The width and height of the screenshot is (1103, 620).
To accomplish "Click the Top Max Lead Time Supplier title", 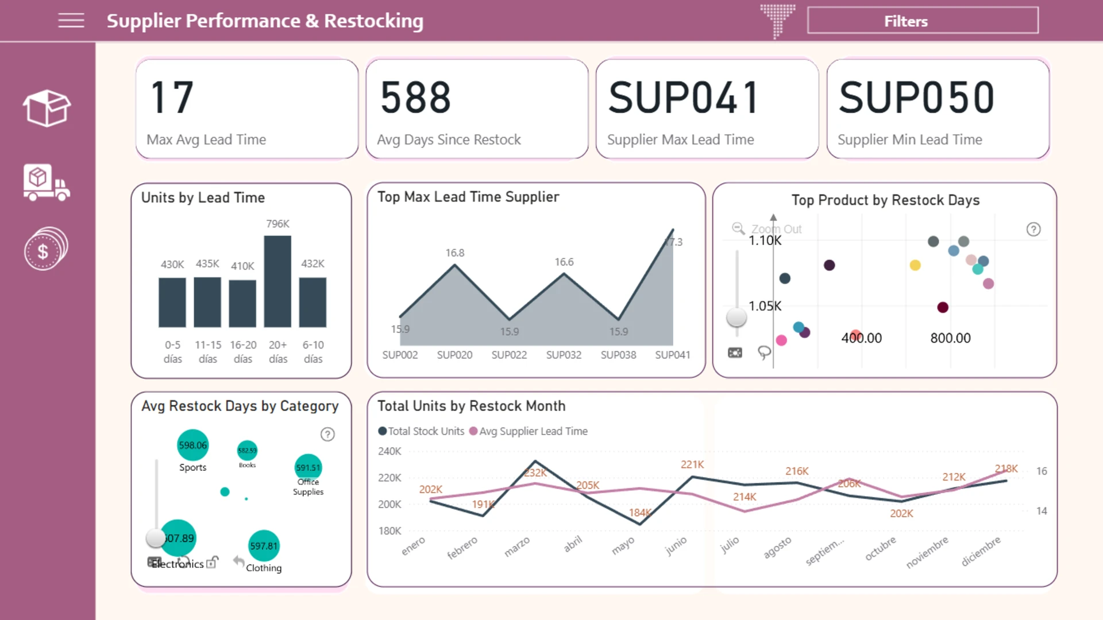I will click(468, 197).
